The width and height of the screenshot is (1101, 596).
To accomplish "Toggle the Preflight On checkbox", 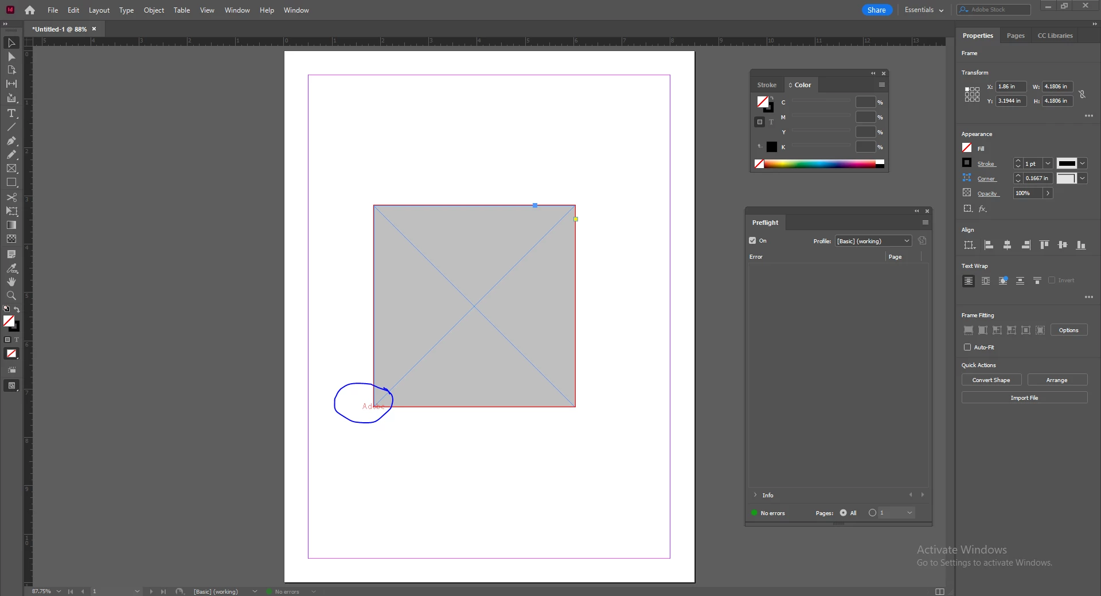I will [x=752, y=241].
